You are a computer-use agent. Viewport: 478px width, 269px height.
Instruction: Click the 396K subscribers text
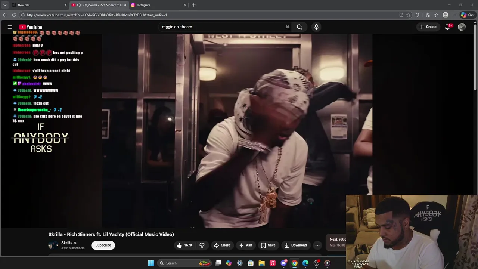[x=73, y=248]
